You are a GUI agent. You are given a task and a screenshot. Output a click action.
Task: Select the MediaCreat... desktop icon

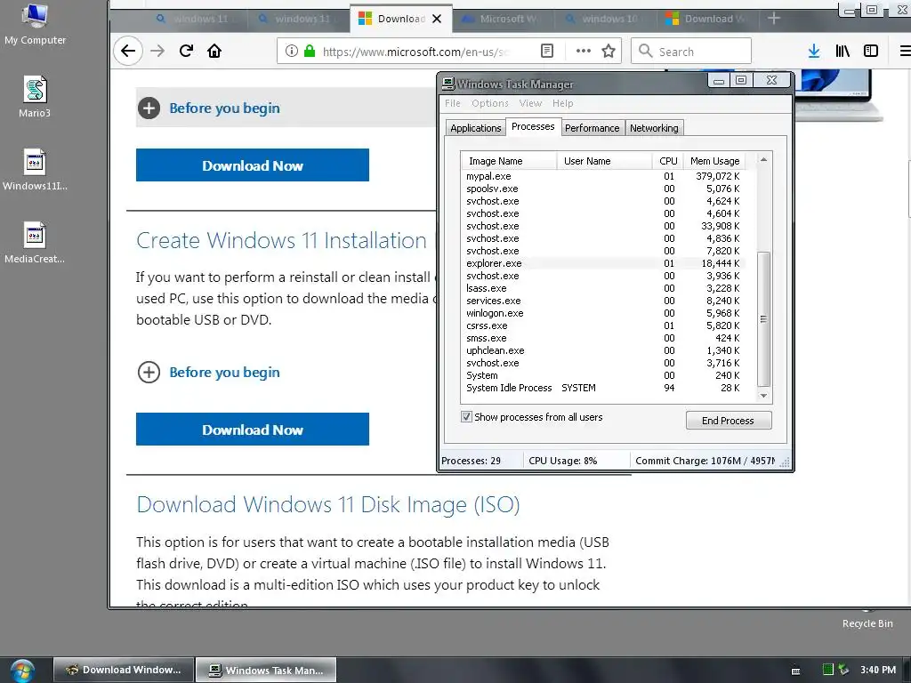point(35,243)
